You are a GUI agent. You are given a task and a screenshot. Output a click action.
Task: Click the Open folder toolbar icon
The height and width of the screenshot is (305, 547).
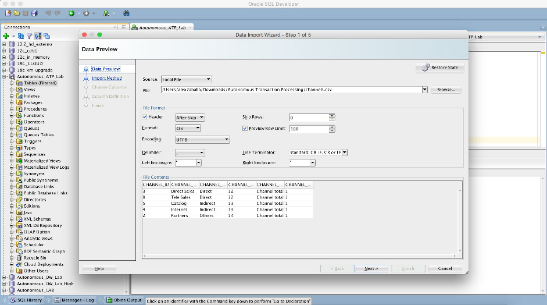pyautogui.click(x=17, y=13)
